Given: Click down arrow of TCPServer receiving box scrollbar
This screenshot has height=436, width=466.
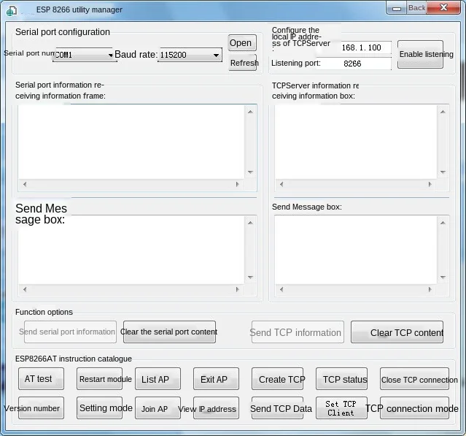Looking at the screenshot, I should (443, 172).
